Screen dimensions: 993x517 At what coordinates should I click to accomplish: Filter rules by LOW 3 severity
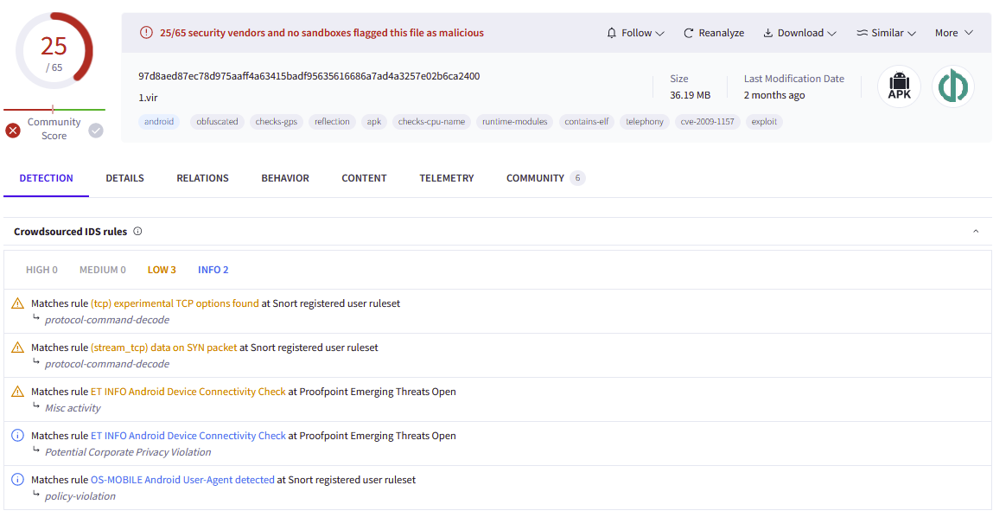(x=162, y=270)
